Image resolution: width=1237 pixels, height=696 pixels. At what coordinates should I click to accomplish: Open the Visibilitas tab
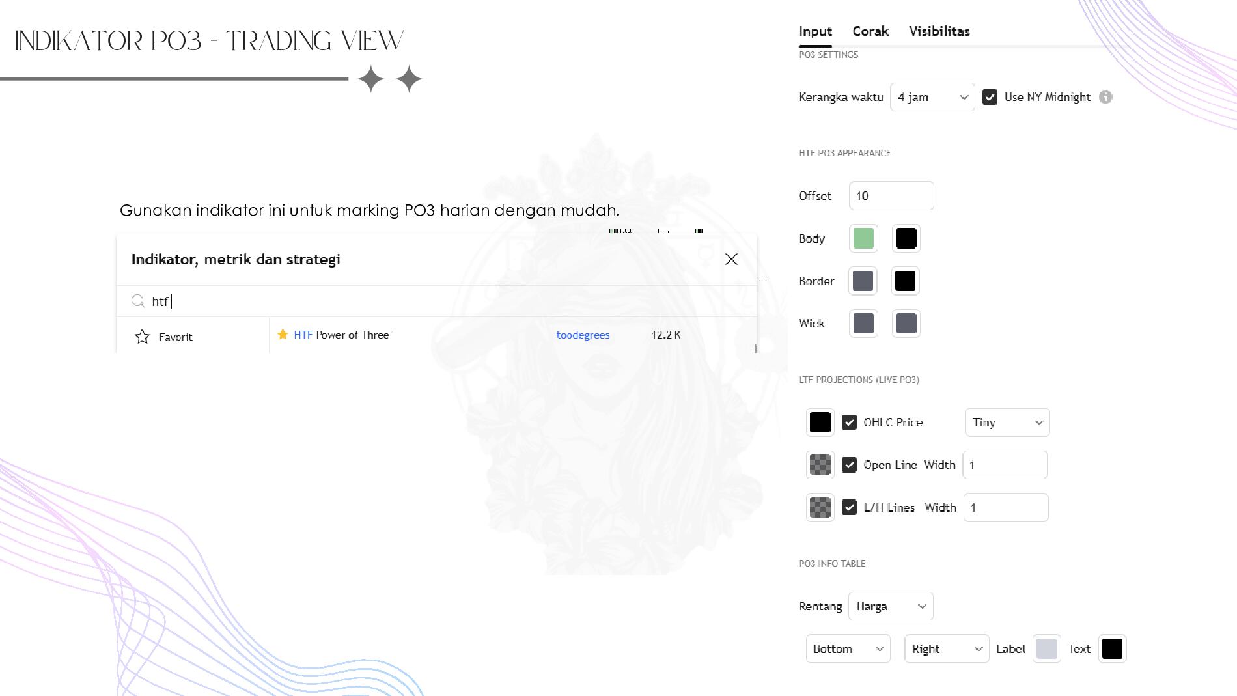click(x=939, y=31)
